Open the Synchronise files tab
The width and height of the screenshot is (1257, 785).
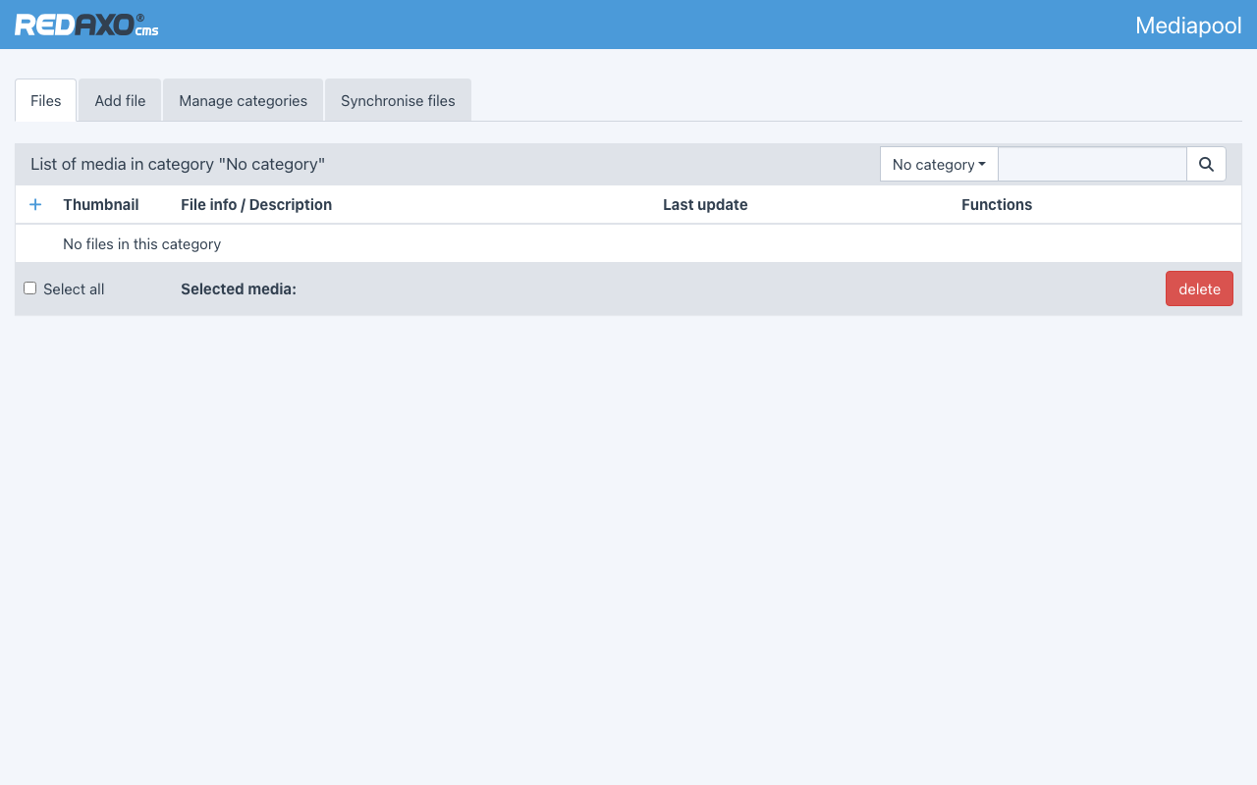click(398, 100)
